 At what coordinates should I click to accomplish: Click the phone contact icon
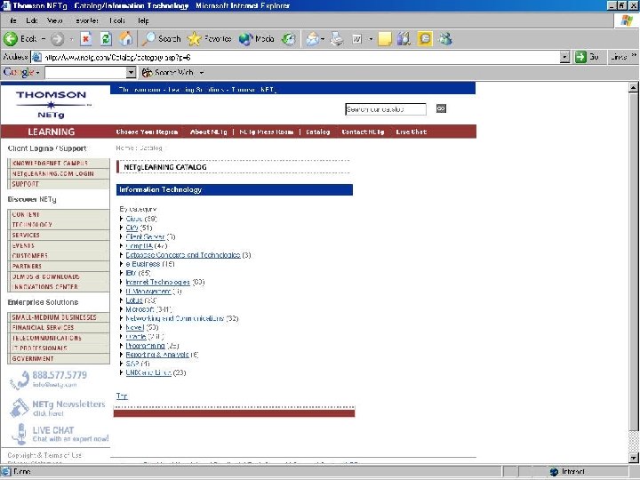tap(20, 380)
